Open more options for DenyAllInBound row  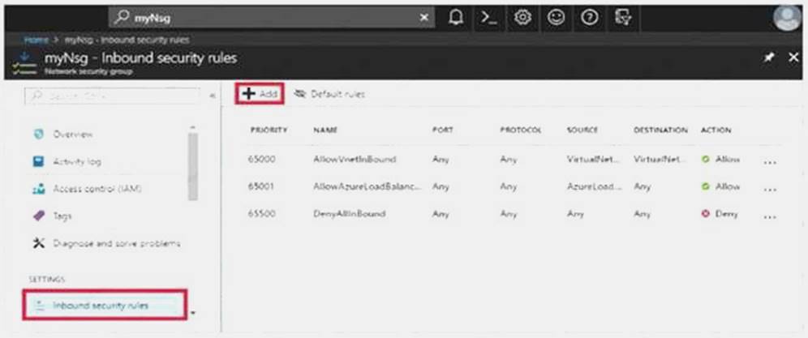tap(770, 216)
